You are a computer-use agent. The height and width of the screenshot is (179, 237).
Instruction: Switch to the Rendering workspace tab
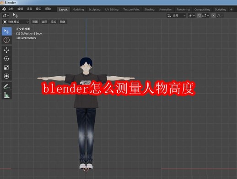coord(183,10)
